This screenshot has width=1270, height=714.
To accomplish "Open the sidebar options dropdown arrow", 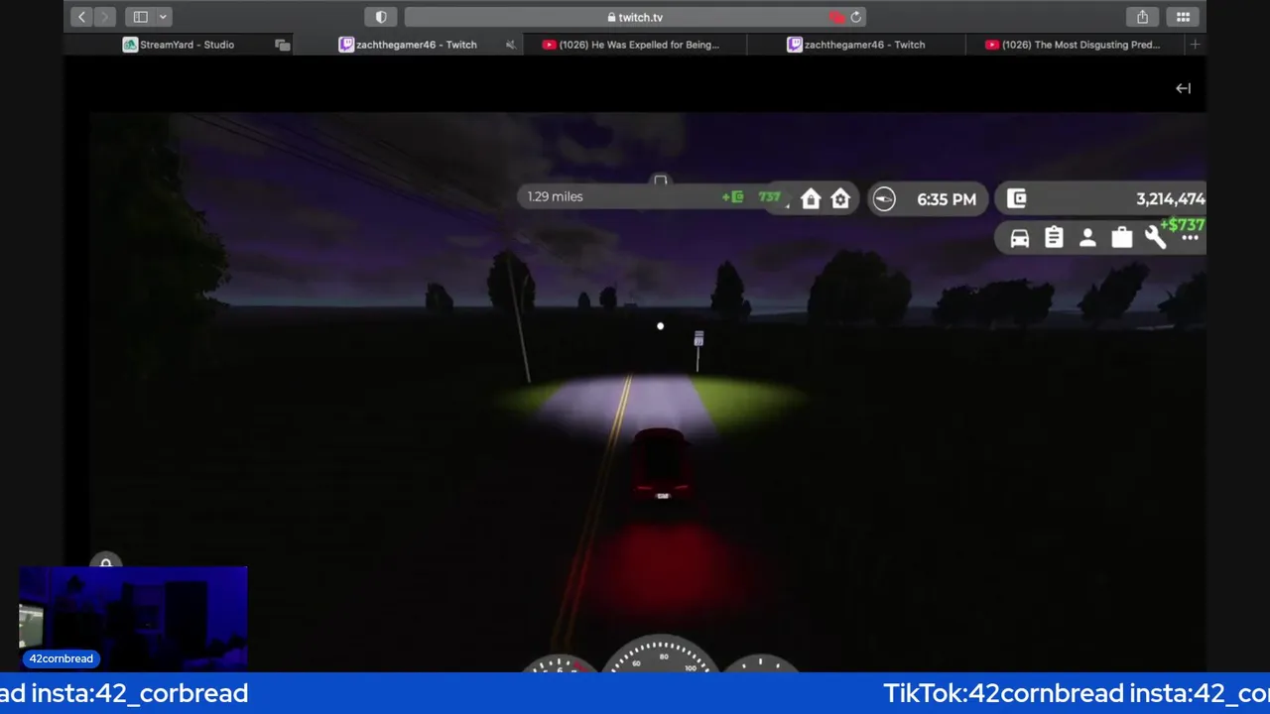I will pos(163,17).
